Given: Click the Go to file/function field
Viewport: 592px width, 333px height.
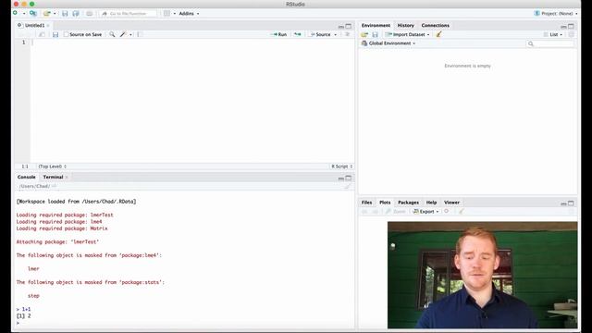Looking at the screenshot, I should pos(129,14).
